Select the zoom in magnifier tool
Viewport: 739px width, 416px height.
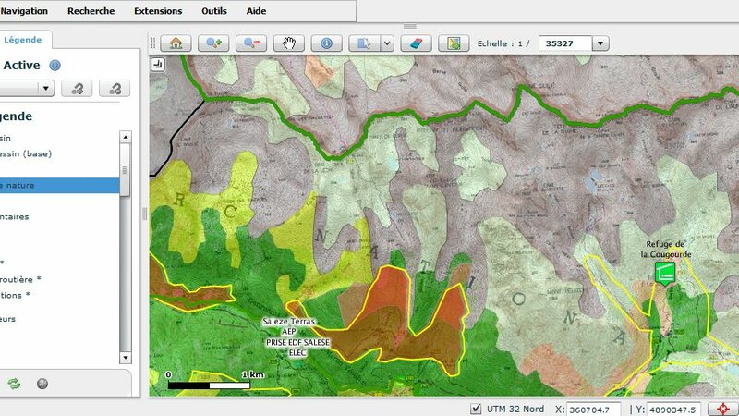coord(215,43)
